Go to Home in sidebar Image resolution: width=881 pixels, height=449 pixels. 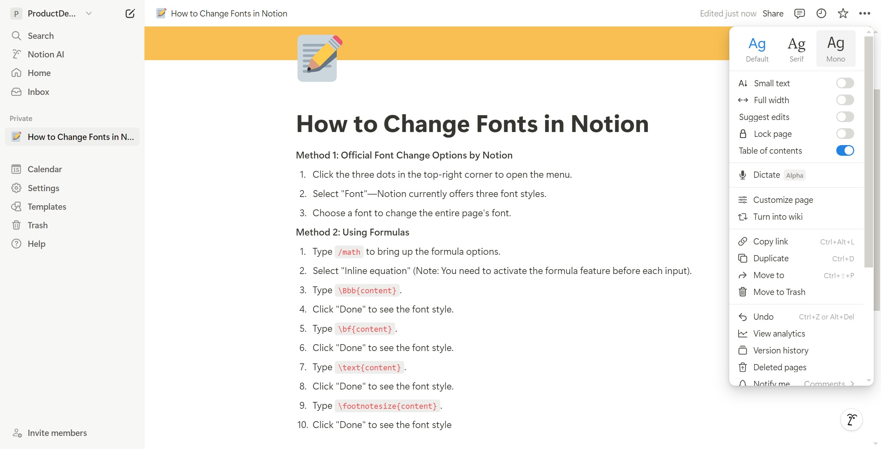pyautogui.click(x=72, y=73)
